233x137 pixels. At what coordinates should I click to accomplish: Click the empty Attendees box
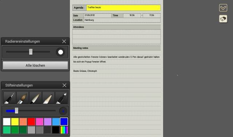(x=116, y=37)
